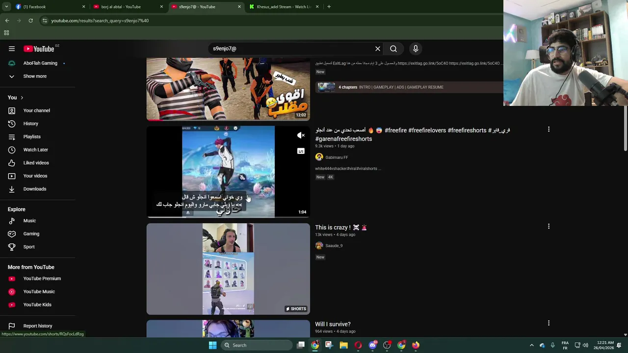Toggle captions on the preview video
This screenshot has width=628, height=353.
(301, 151)
